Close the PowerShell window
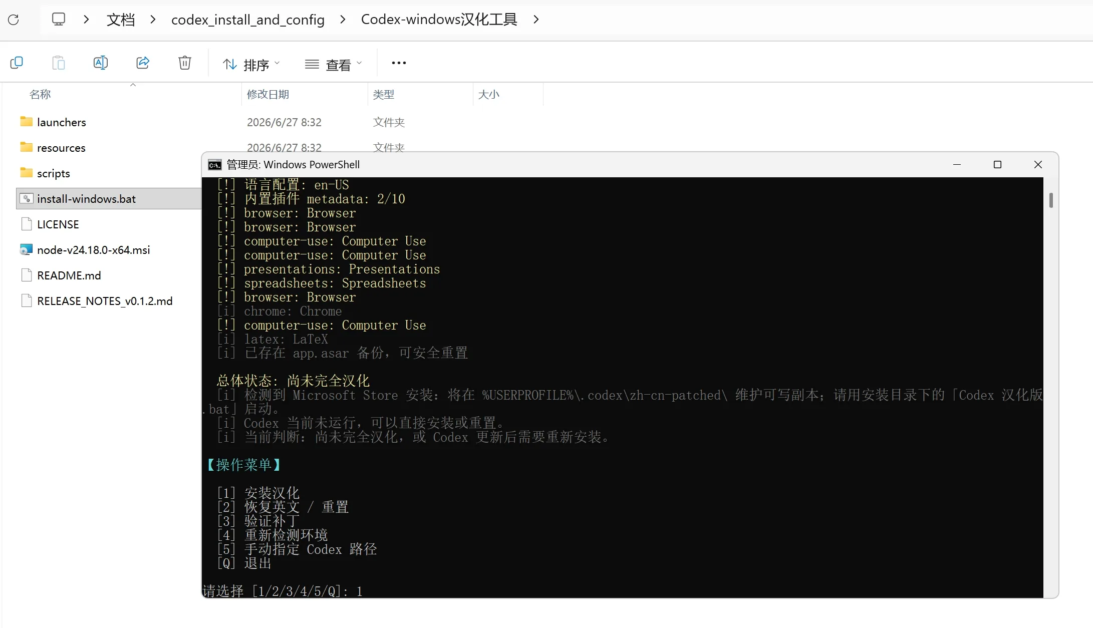1093x628 pixels. [x=1038, y=165]
